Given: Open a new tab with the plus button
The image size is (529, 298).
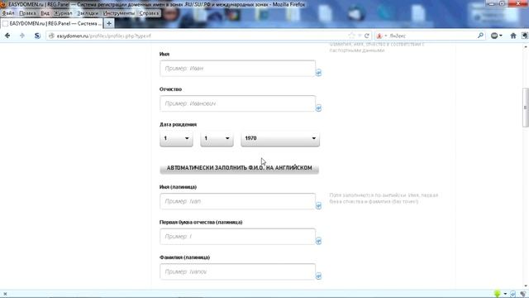Looking at the screenshot, I should (x=109, y=23).
